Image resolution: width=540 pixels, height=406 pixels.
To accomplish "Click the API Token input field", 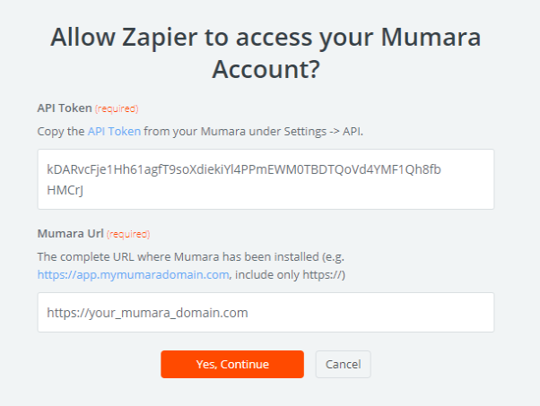I will pos(266,179).
